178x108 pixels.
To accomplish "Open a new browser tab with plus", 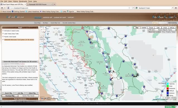I will (55, 4).
